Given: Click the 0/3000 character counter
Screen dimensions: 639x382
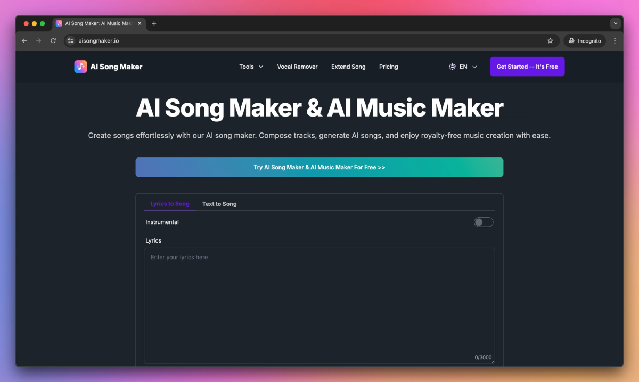Looking at the screenshot, I should (484, 358).
